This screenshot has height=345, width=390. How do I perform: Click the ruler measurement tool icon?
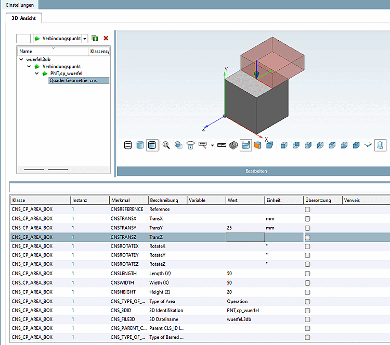(222, 145)
